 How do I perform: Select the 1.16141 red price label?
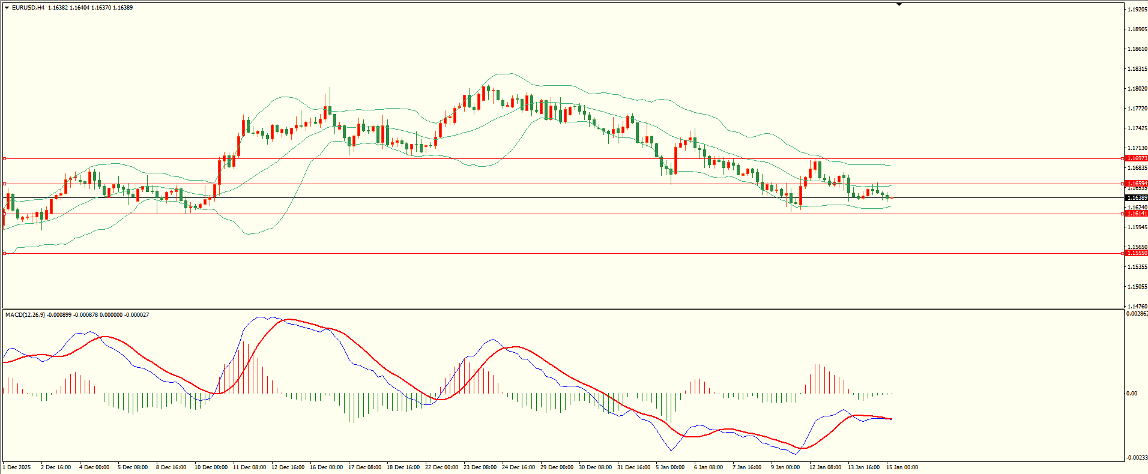1136,214
